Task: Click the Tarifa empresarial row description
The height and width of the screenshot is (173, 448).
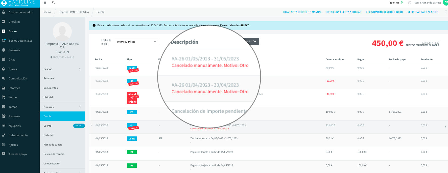Action: (214, 138)
